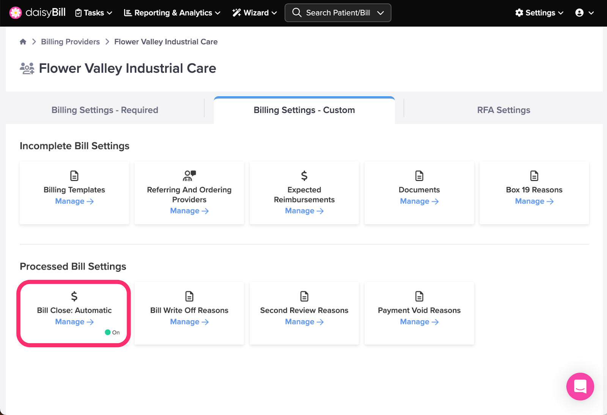Switch to RFA Settings tab

coord(503,110)
